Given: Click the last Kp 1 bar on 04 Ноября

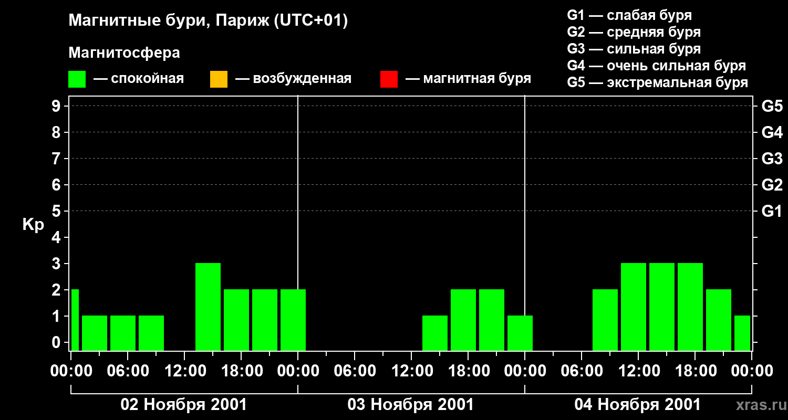Looking at the screenshot, I should tap(742, 333).
